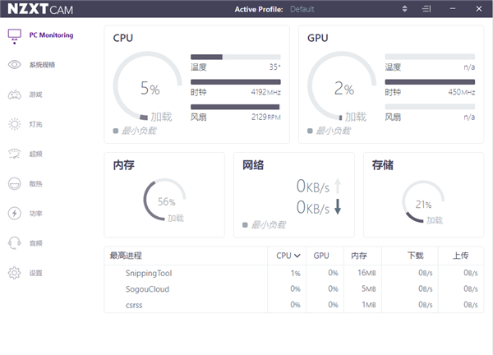
Task: Open the lightning bolt 功率 icon
Action: pyautogui.click(x=15, y=213)
